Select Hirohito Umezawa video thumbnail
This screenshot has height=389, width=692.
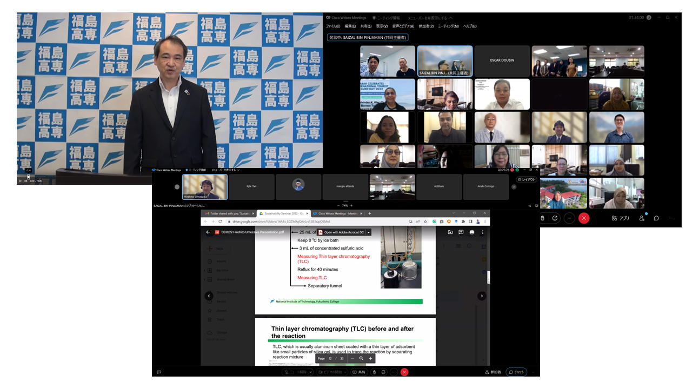(205, 187)
